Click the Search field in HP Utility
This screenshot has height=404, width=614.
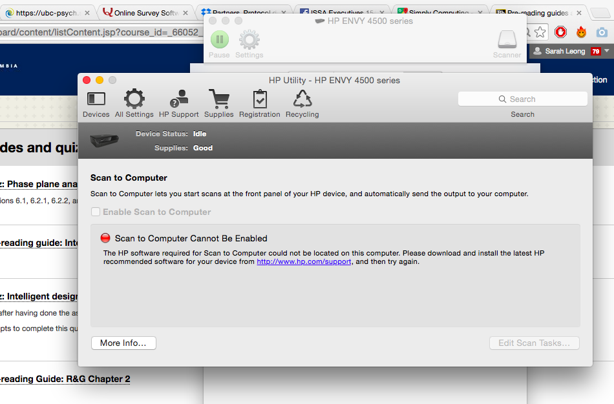click(x=522, y=99)
